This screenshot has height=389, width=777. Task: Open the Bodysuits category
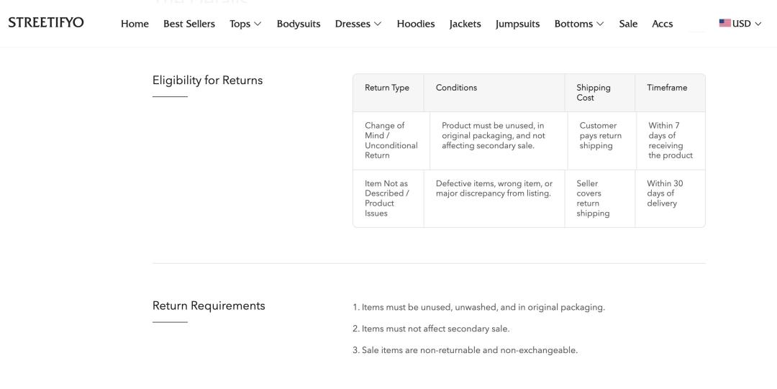[x=299, y=24]
